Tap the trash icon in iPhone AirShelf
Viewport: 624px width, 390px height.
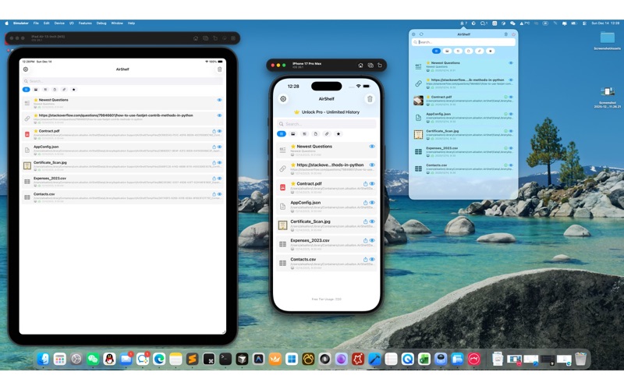point(370,99)
